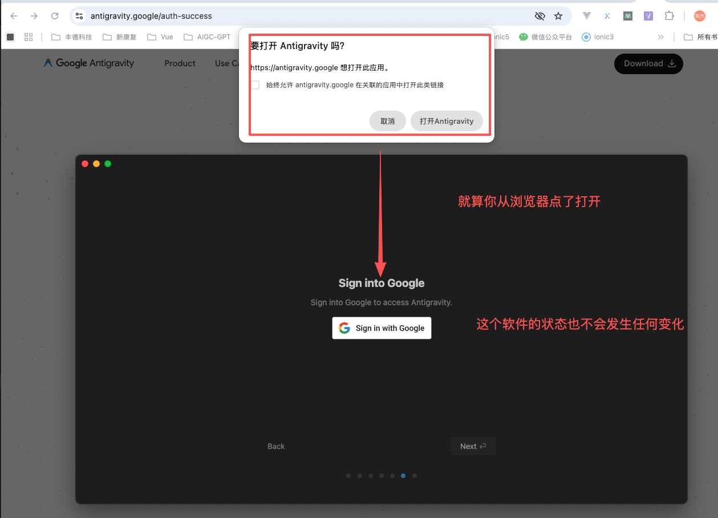Click the Google Antigravity logo

(88, 63)
